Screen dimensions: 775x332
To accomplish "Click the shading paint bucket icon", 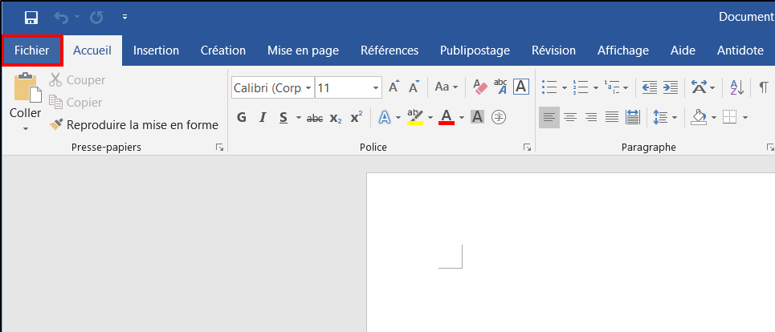I will click(x=699, y=117).
